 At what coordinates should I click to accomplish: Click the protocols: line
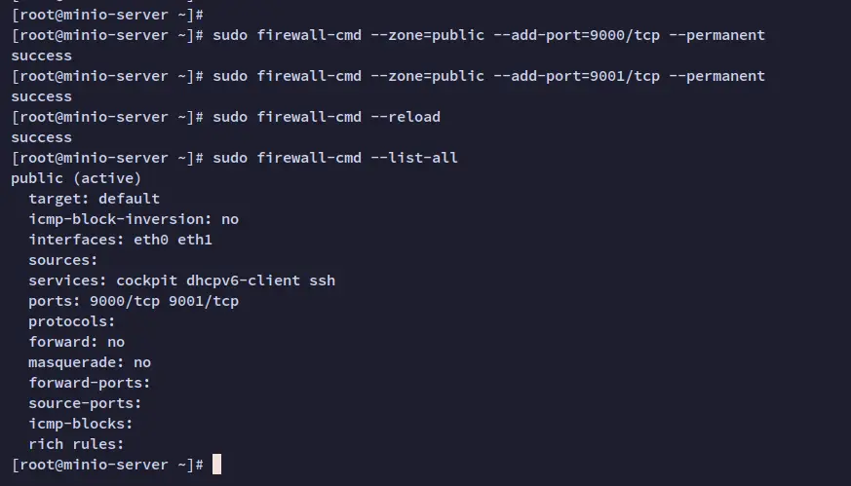(71, 321)
